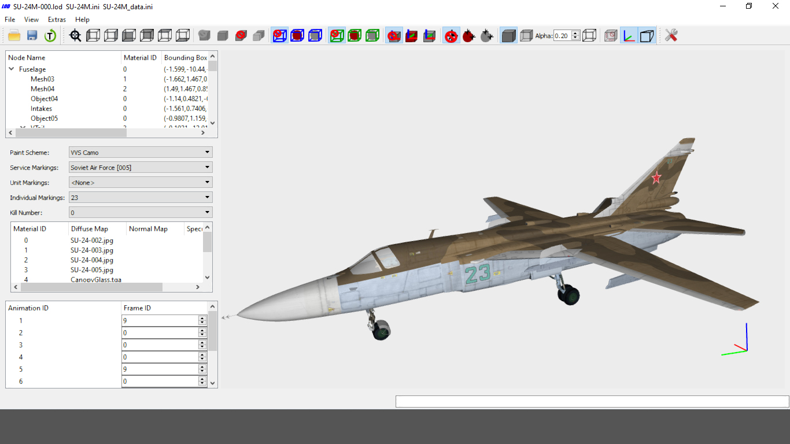790x444 pixels.
Task: Open the View menu
Action: pyautogui.click(x=31, y=20)
